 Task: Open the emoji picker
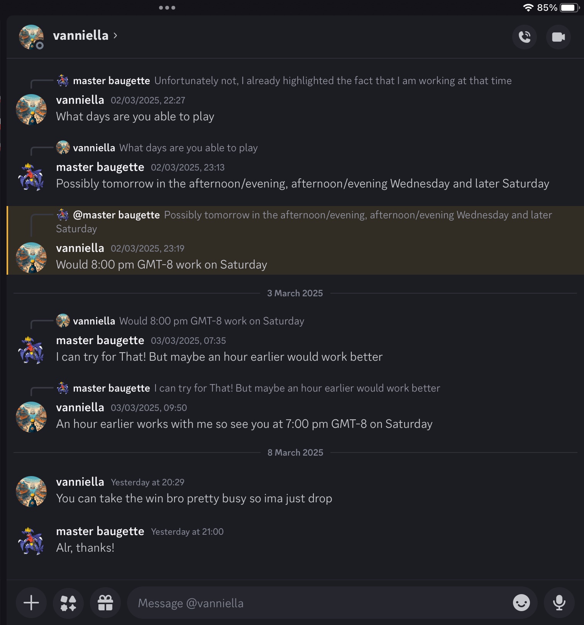point(521,603)
